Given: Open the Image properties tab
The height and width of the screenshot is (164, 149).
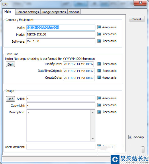Looking at the screenshot, I should click(54, 12).
